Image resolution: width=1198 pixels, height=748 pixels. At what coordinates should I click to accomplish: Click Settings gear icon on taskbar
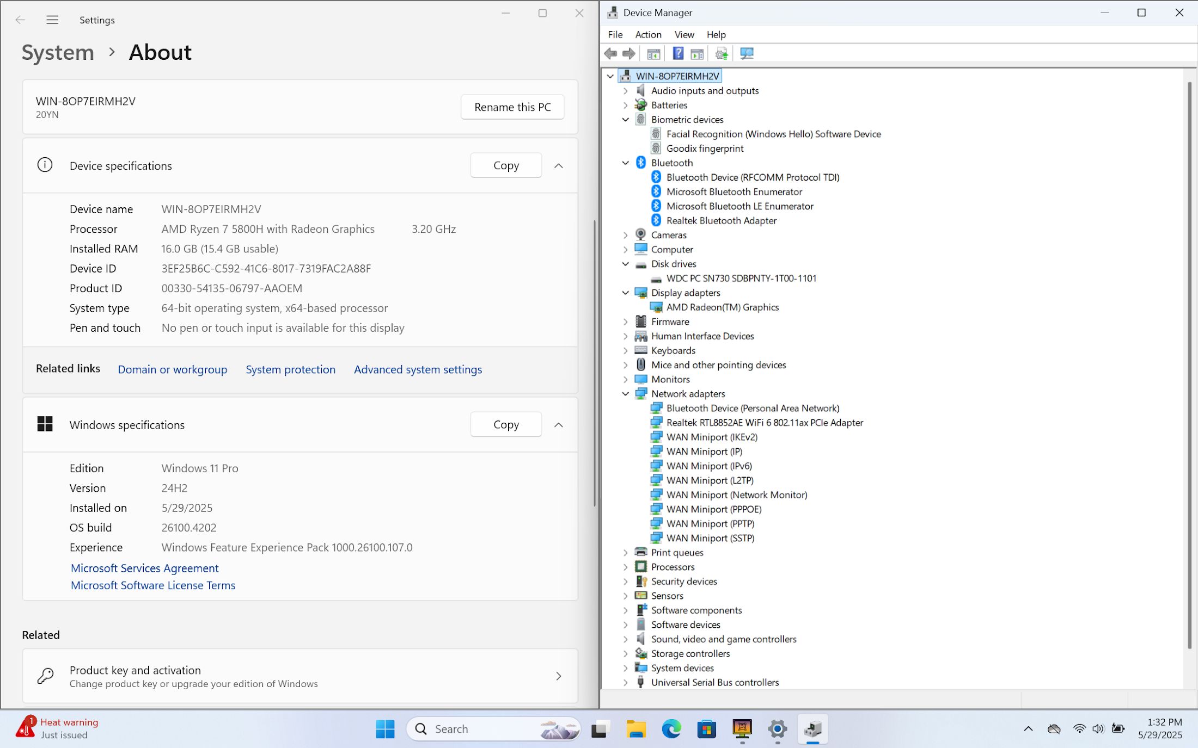pyautogui.click(x=778, y=729)
